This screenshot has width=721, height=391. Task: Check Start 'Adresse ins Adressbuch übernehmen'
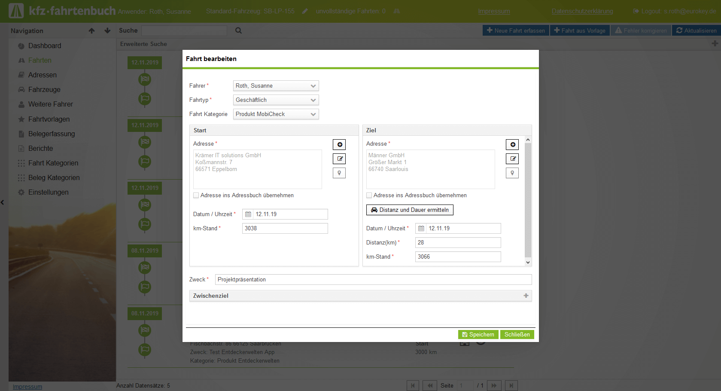pos(196,195)
